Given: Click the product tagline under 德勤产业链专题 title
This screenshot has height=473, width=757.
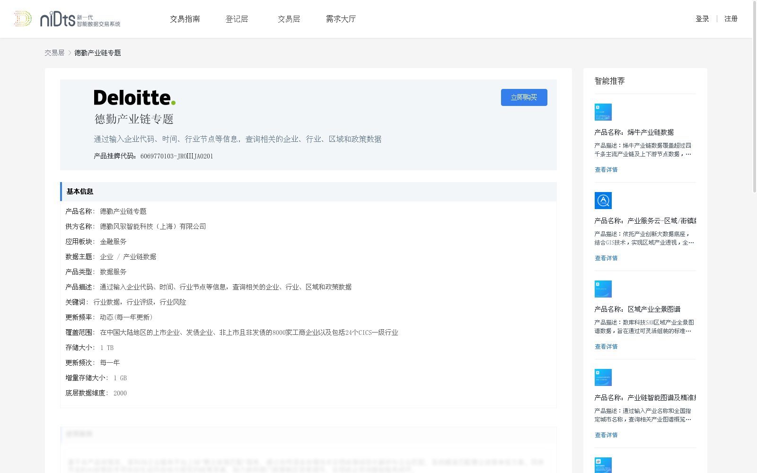Looking at the screenshot, I should click(238, 139).
